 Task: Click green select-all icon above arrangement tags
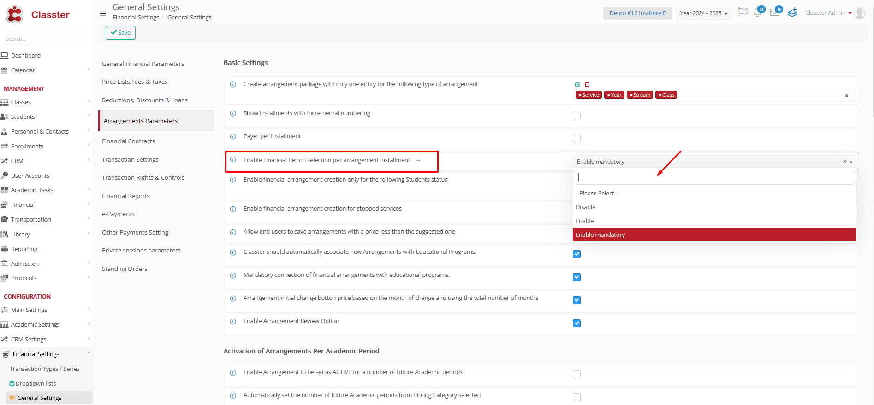[577, 85]
